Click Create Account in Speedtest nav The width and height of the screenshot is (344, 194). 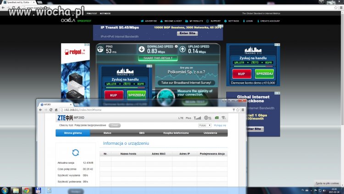click(268, 21)
